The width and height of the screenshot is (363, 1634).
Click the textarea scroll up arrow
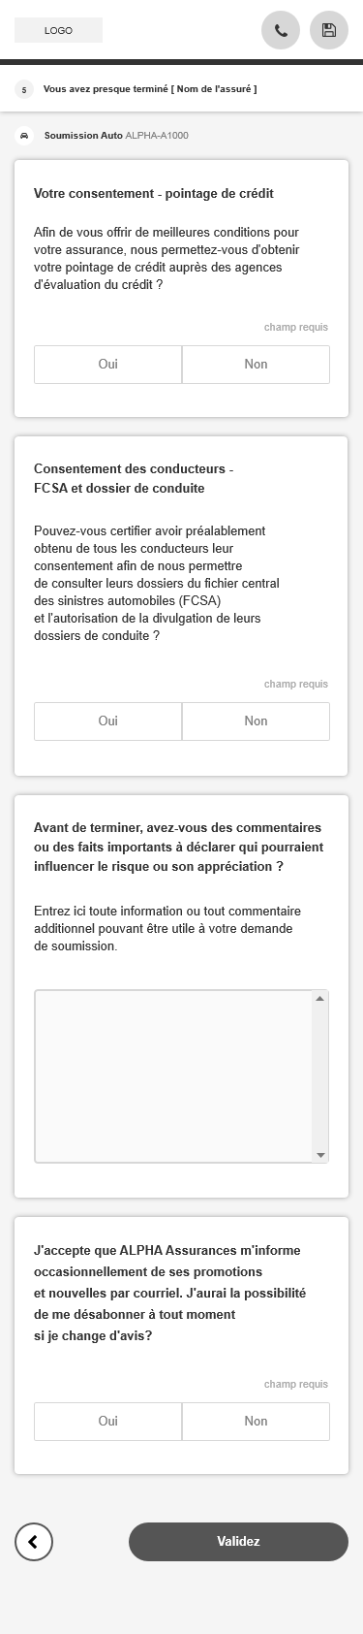click(320, 998)
